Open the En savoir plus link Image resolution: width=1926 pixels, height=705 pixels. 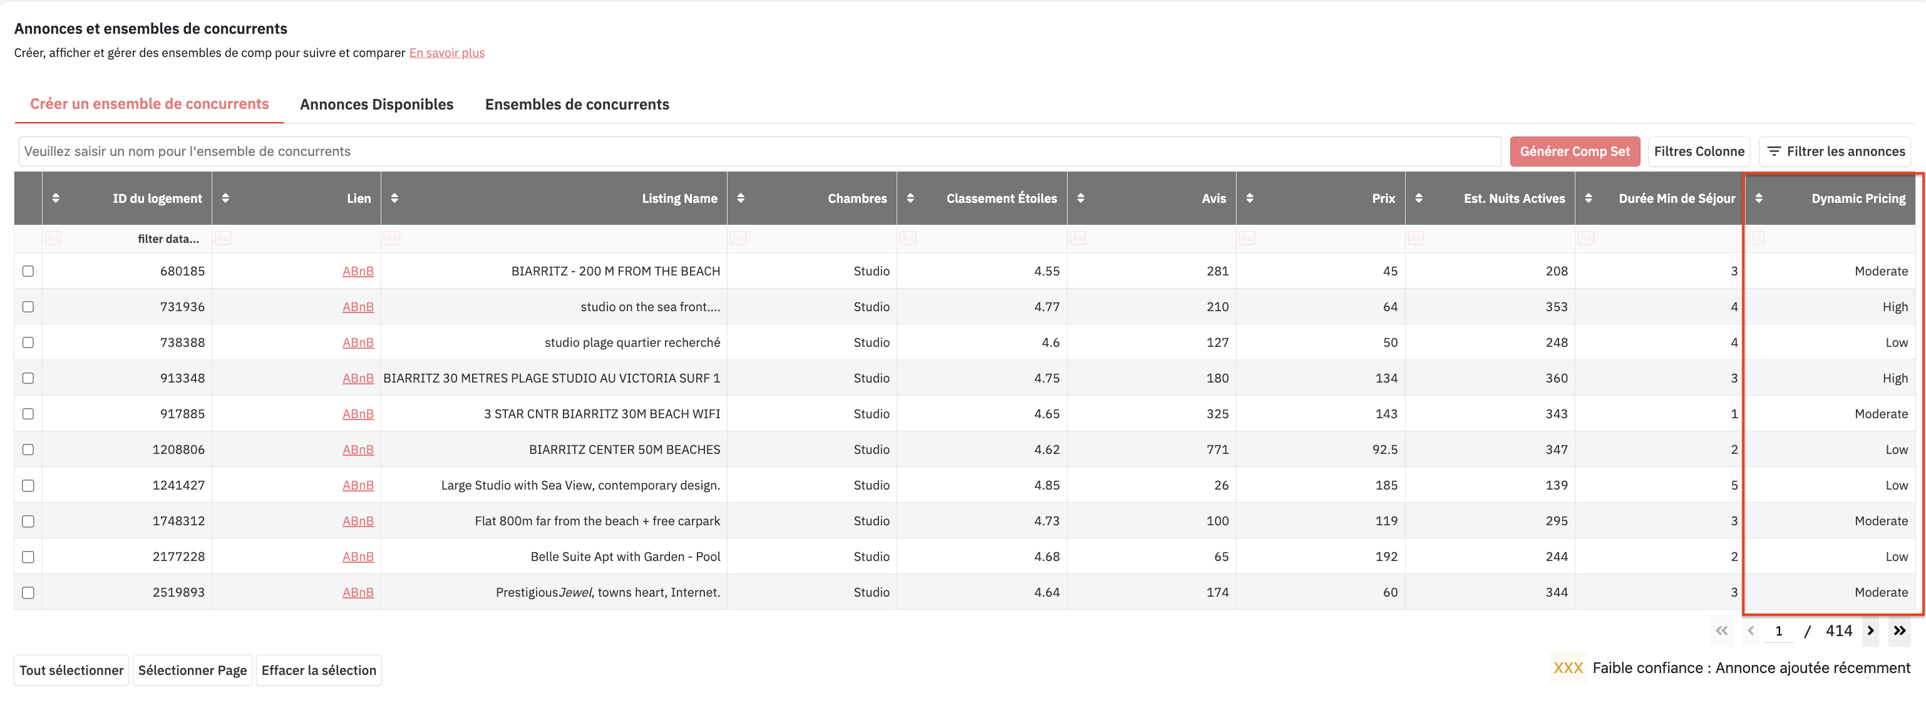coord(447,53)
